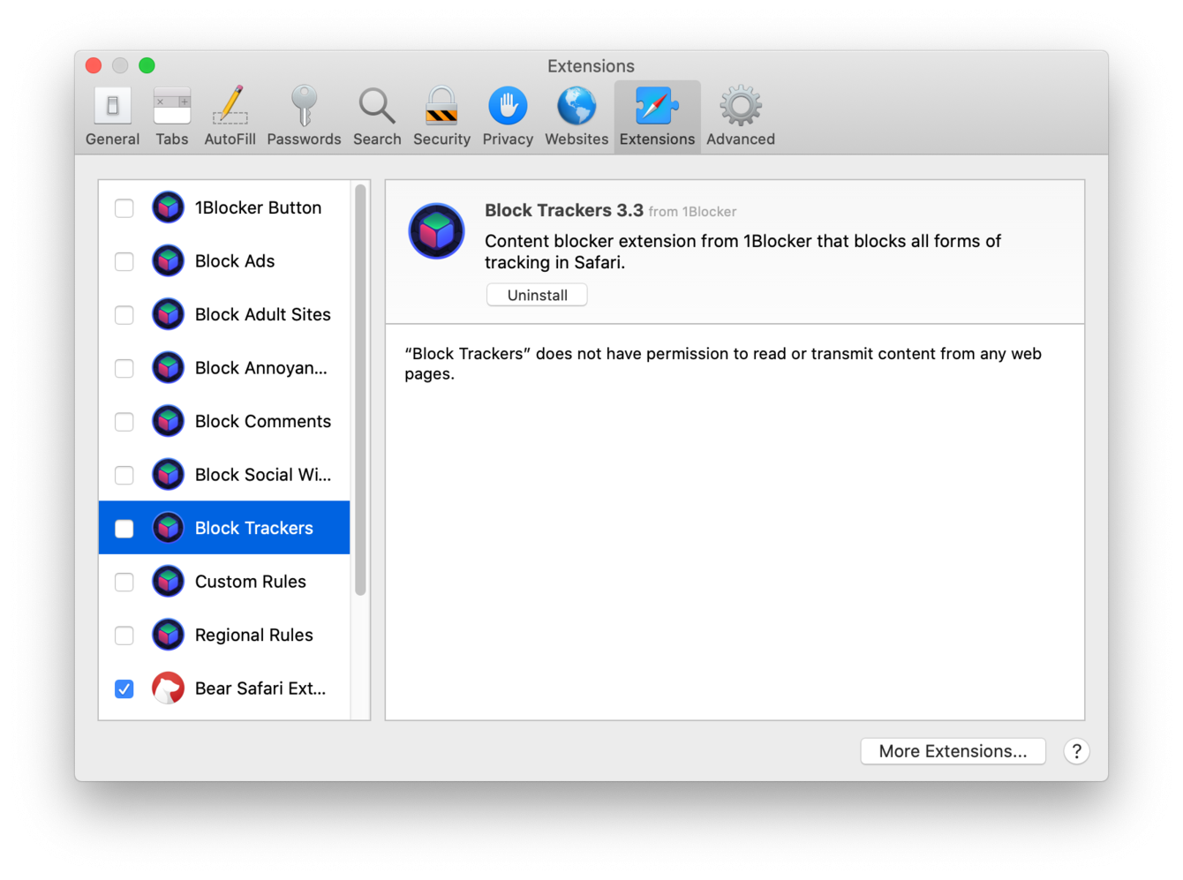Click the Block Annoyances extension icon
Image resolution: width=1183 pixels, height=880 pixels.
[x=168, y=368]
